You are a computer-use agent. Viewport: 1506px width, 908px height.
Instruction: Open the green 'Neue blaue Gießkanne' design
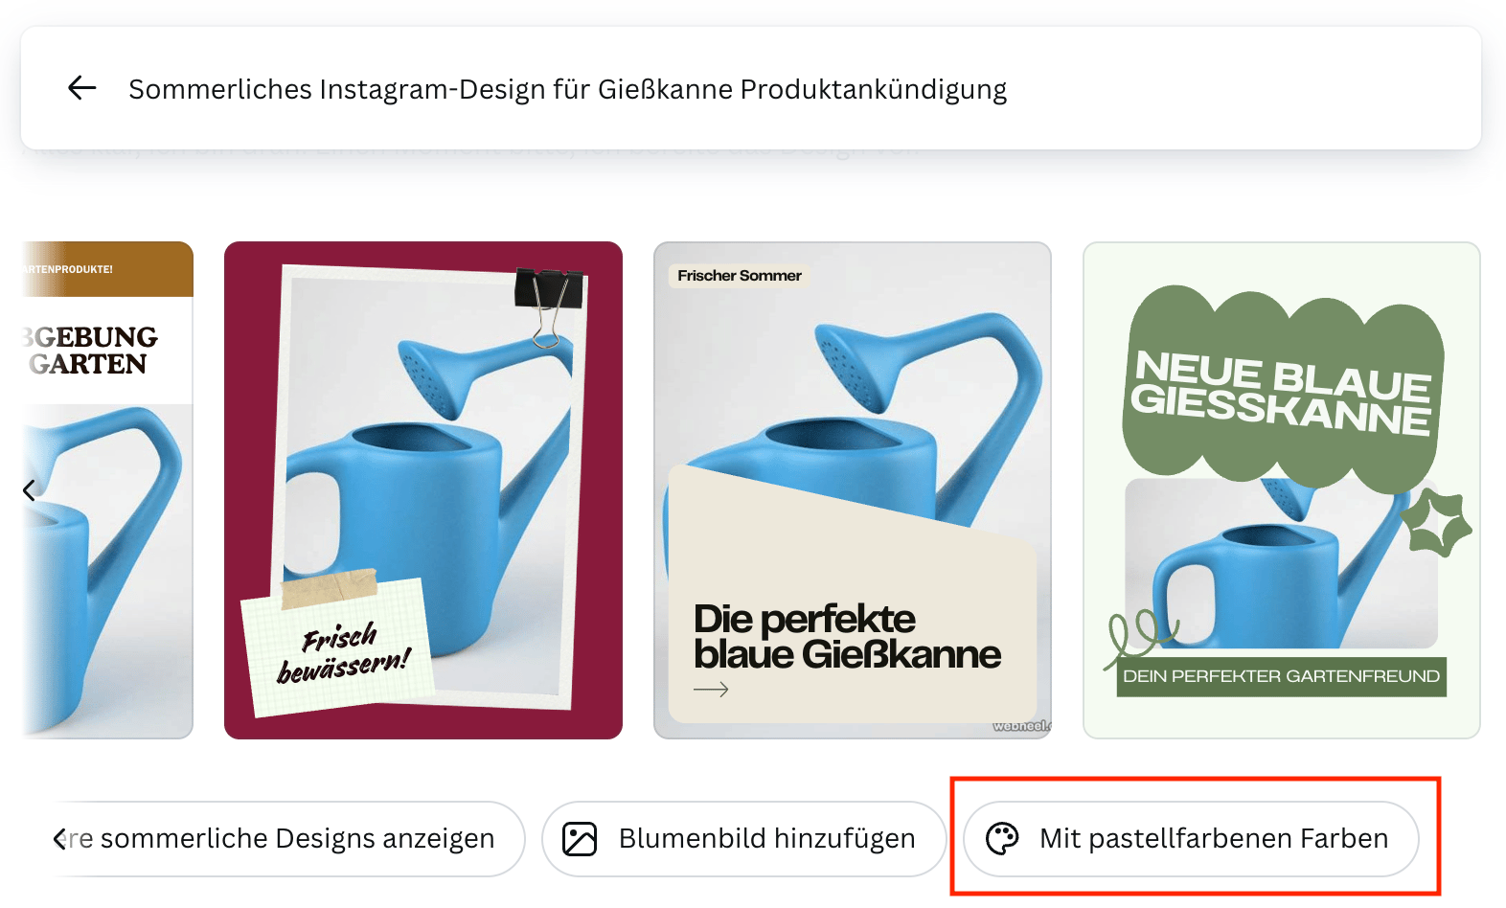[1282, 490]
